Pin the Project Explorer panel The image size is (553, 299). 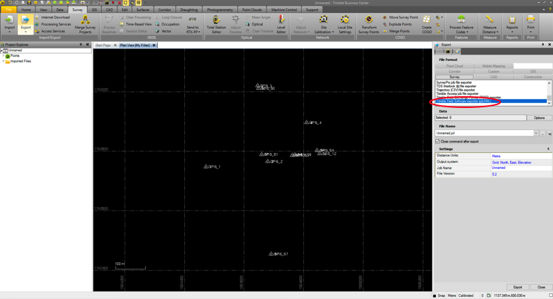(x=81, y=45)
